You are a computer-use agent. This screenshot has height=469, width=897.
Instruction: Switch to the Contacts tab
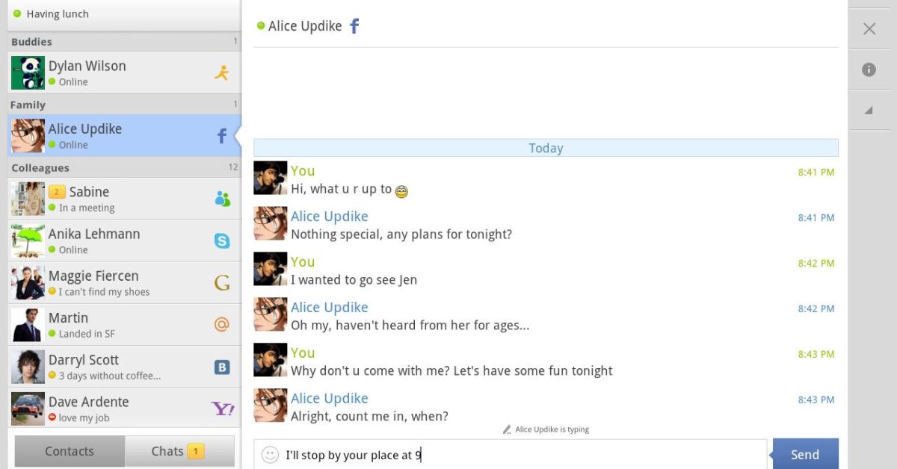pos(70,451)
